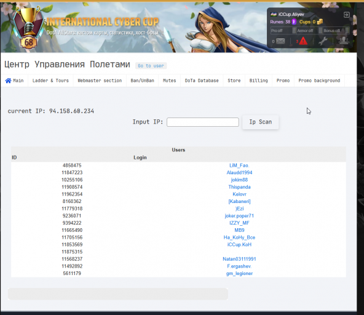
Task: Click the purple rune icon
Action: tap(294, 22)
